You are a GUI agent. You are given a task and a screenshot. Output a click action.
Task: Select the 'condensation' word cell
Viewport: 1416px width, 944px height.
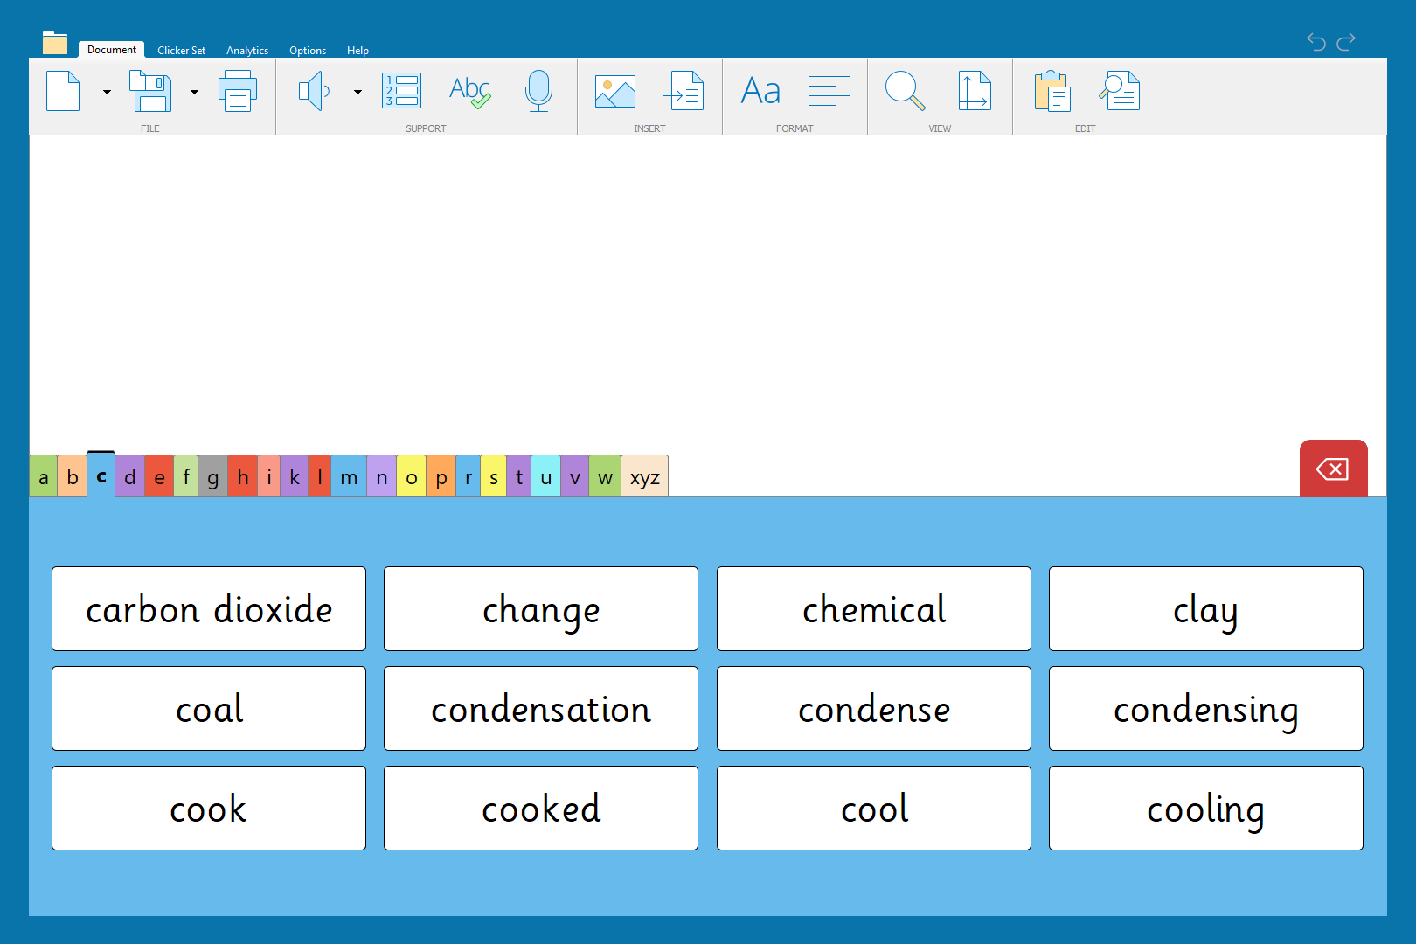pyautogui.click(x=541, y=709)
